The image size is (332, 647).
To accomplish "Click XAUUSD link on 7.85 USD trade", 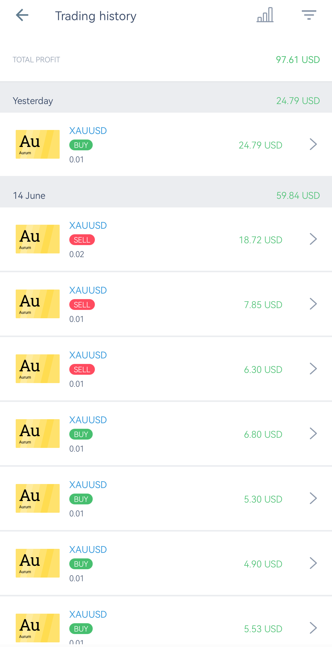I will (88, 290).
